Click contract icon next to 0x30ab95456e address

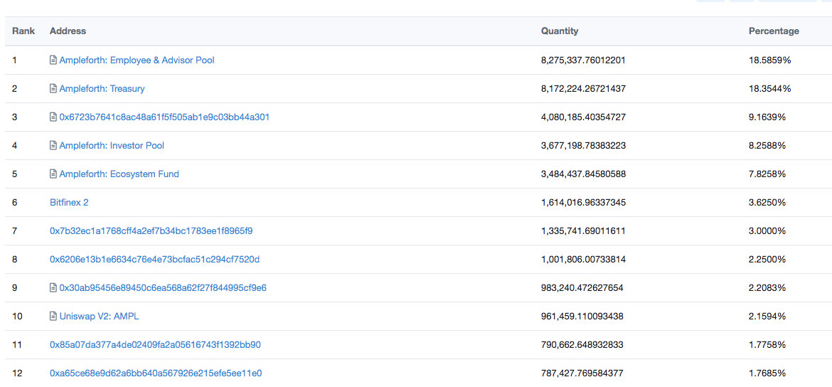[53, 287]
